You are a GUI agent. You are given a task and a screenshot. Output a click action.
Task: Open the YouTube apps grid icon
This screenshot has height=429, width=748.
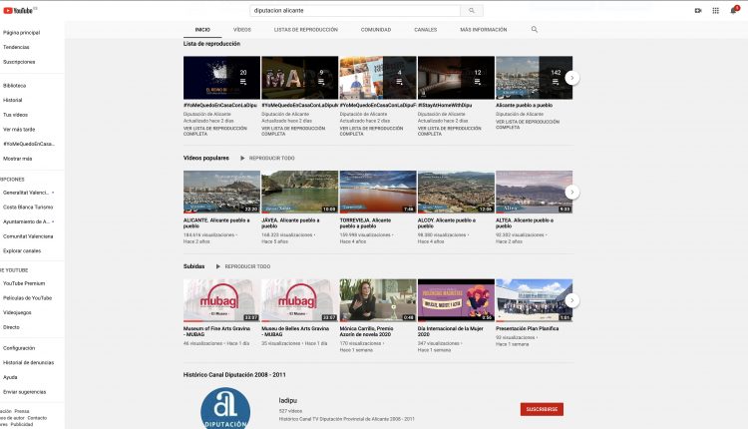point(715,10)
